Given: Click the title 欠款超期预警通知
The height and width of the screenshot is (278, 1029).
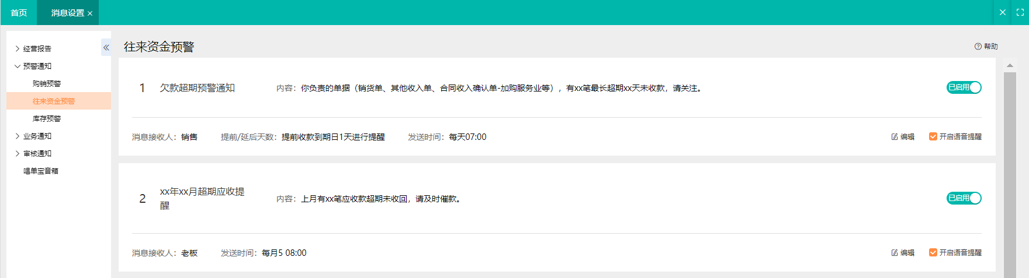Looking at the screenshot, I should [x=198, y=88].
